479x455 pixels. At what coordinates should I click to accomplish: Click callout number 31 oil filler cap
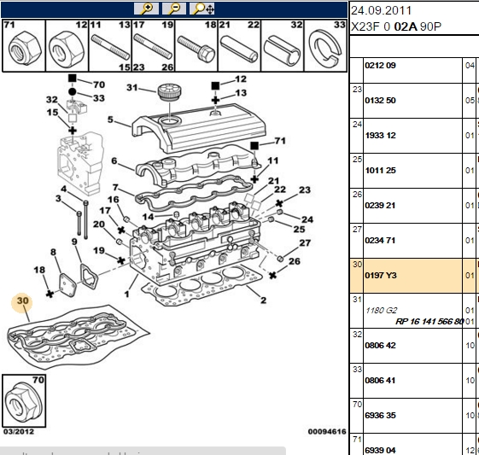(x=132, y=88)
